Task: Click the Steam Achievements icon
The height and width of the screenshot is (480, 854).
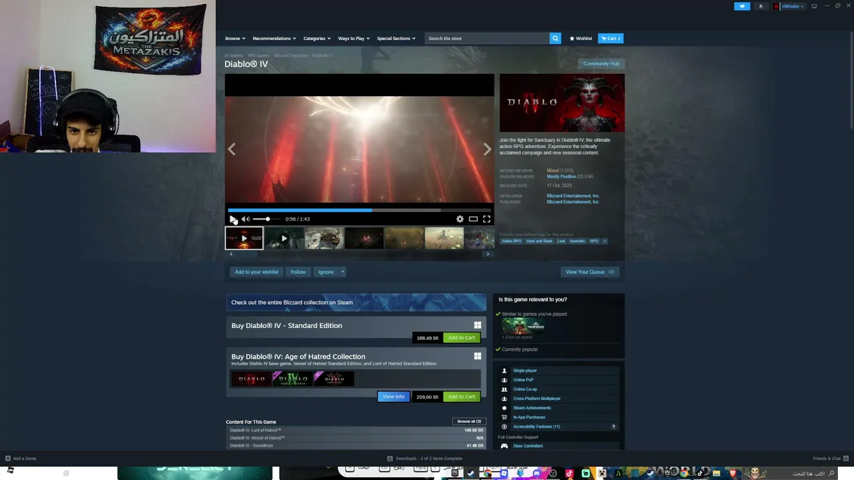Action: pyautogui.click(x=504, y=408)
